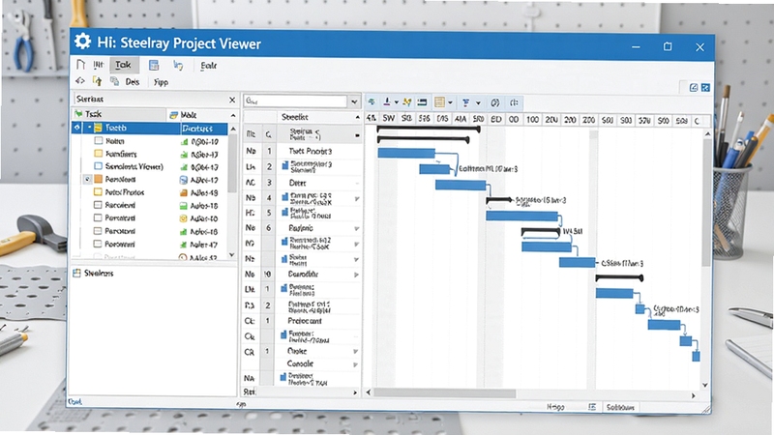This screenshot has height=435, width=774.
Task: Click the copy pages icon left of Des
Action: pyautogui.click(x=114, y=81)
